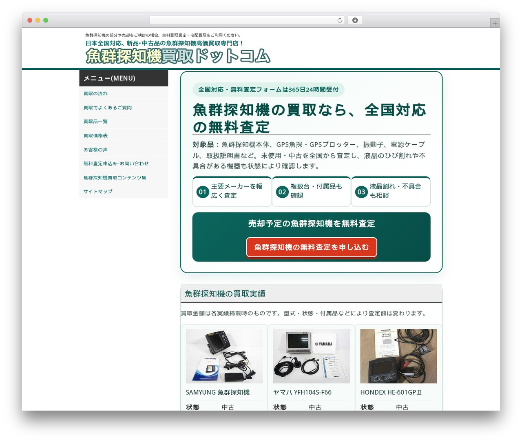
Task: Click 主要メーカーを幅広く査定 card text
Action: 237,191
